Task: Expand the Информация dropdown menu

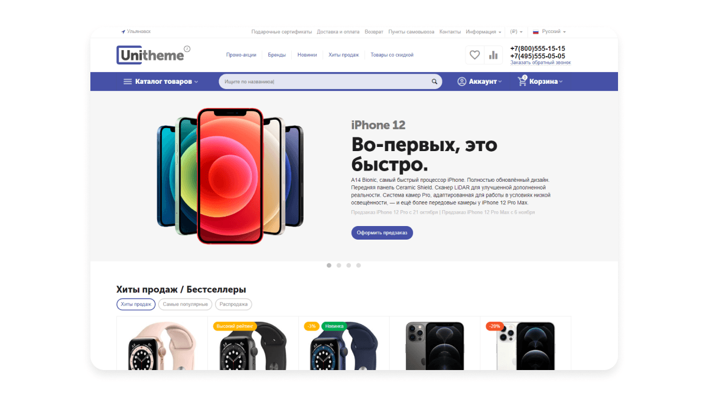Action: (x=484, y=31)
